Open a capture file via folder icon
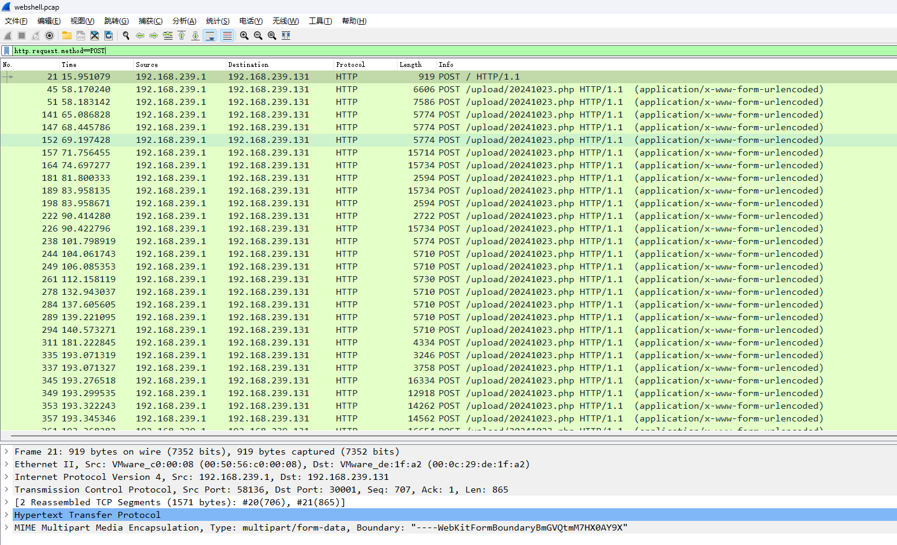 (67, 36)
